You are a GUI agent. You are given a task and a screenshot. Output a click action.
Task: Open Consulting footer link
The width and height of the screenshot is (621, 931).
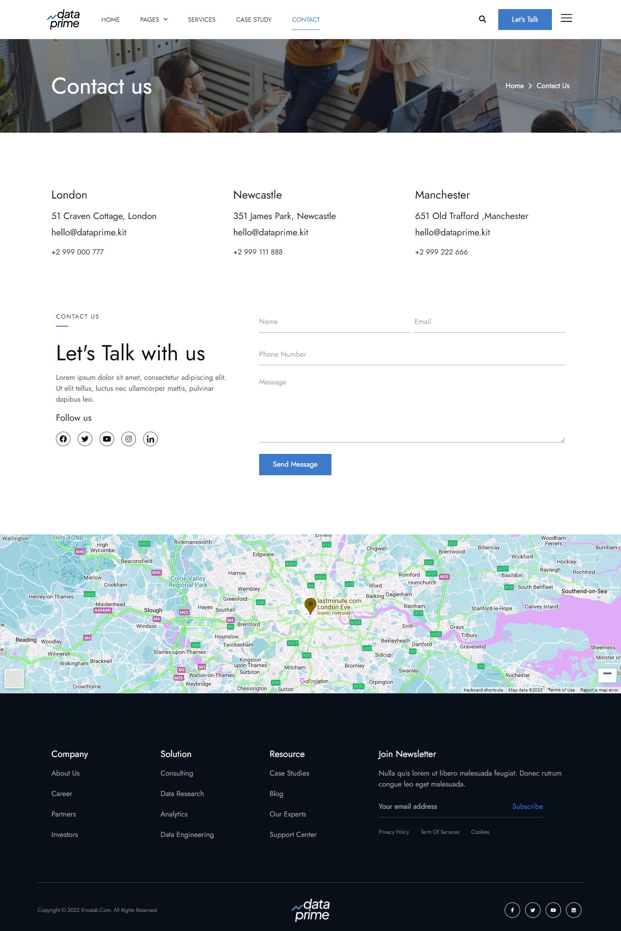pyautogui.click(x=177, y=773)
